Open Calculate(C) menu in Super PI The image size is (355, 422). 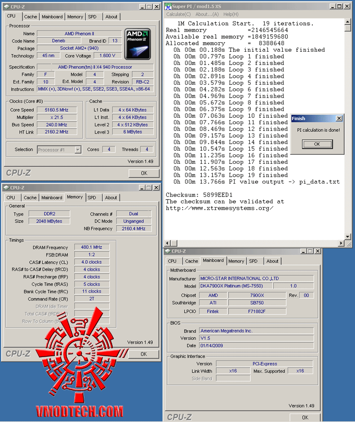pos(178,14)
